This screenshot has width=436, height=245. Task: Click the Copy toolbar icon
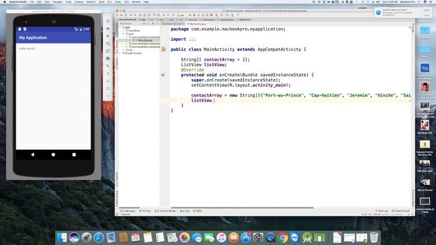click(x=144, y=15)
